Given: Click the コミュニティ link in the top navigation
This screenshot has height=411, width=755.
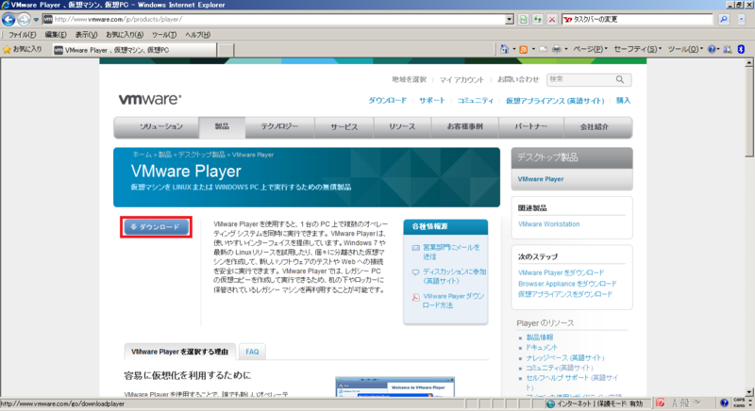Looking at the screenshot, I should 476,101.
